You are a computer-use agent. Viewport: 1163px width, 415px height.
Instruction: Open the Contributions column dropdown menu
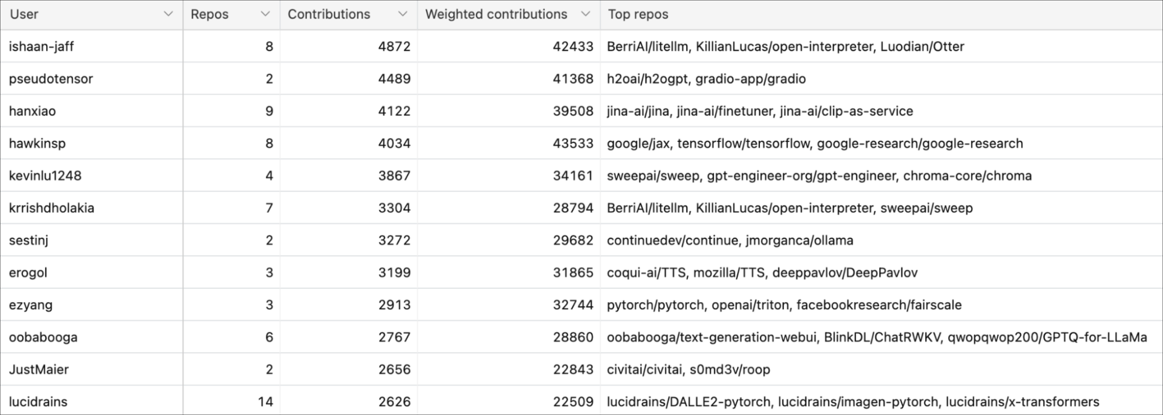[x=403, y=14]
